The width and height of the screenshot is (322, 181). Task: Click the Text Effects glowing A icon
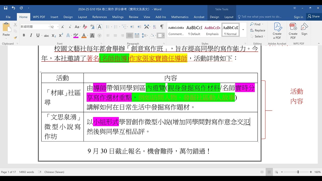(68, 35)
